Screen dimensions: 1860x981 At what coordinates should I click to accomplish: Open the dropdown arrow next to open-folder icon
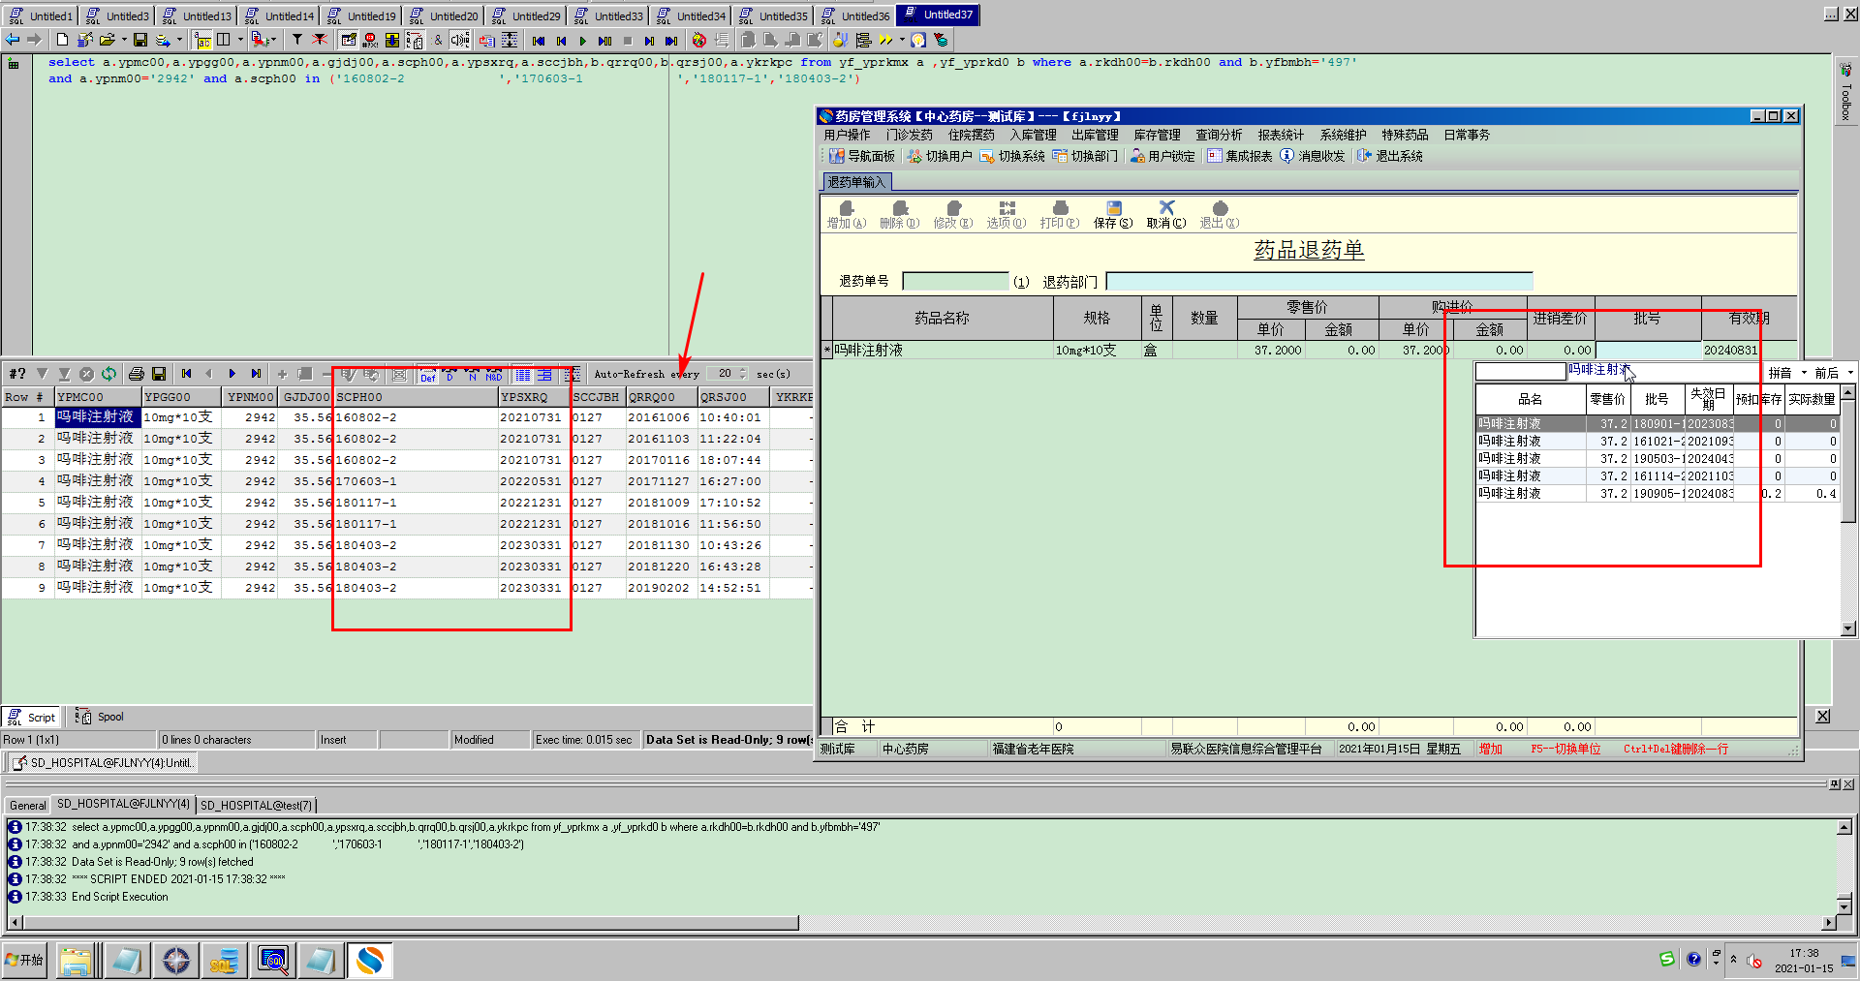(124, 40)
